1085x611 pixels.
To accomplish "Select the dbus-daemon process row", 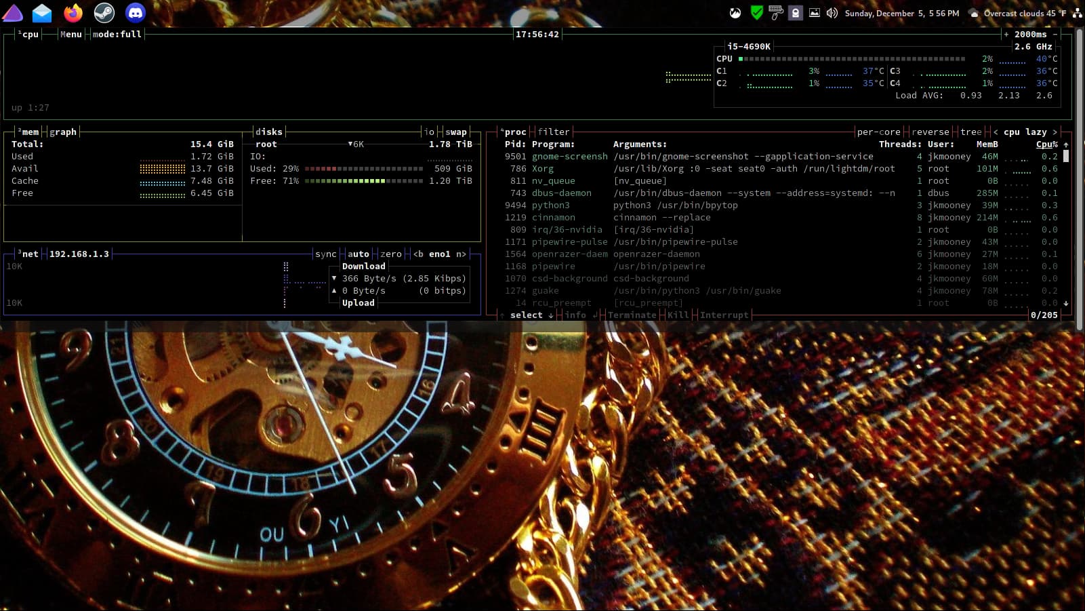I will (781, 193).
